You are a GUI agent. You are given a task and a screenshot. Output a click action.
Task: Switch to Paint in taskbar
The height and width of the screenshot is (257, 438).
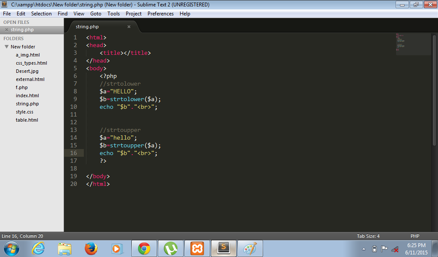(250, 248)
